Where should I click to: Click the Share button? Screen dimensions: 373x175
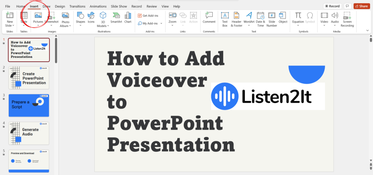(362, 6)
